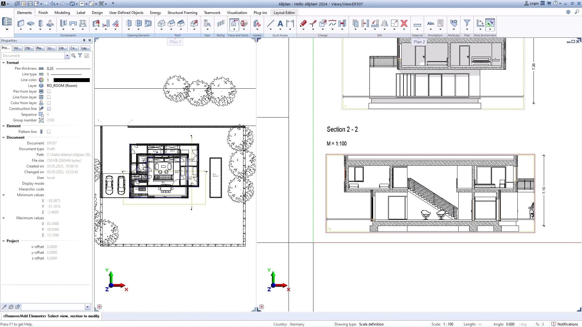This screenshot has height=327, width=582.
Task: Click the Door opening element icon
Action: [x=129, y=23]
